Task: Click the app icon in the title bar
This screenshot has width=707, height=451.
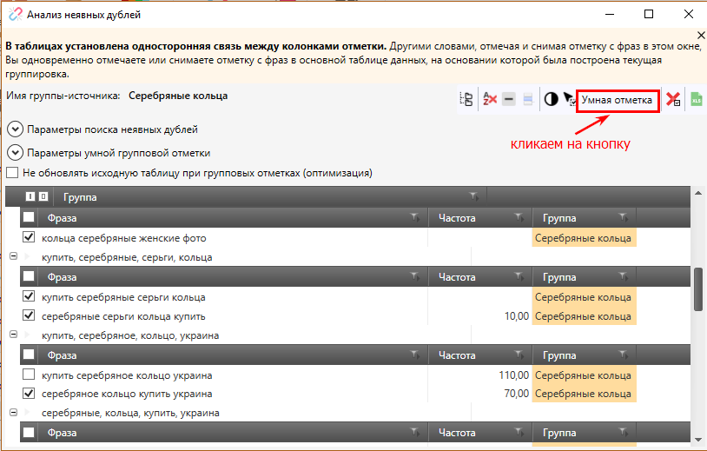Action: (x=15, y=15)
